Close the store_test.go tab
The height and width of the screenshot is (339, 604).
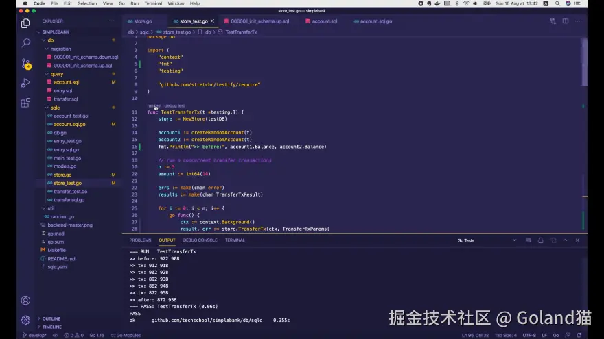click(x=212, y=21)
